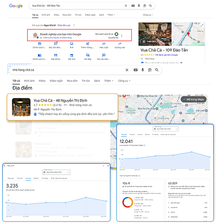Viewport: 217px width, 224px height.
Task: Select 'Sách' tab in 'nhà hàng chả cá' results
Action: pyautogui.click(x=97, y=81)
